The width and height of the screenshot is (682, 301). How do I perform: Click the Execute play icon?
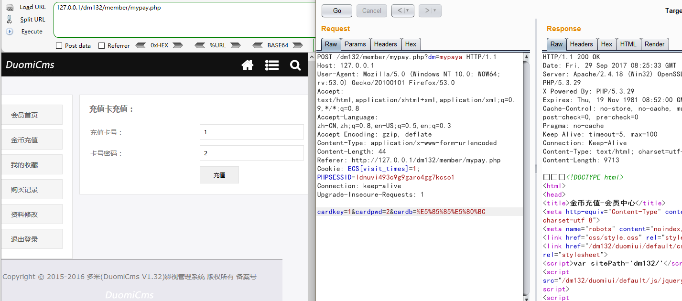10,32
